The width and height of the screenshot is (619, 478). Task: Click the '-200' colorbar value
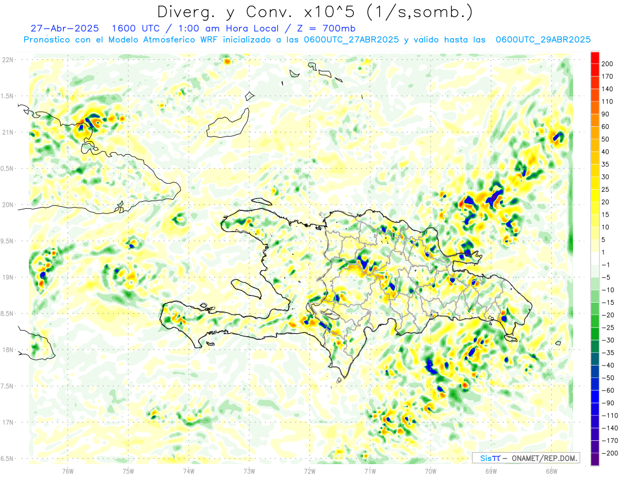pos(609,453)
